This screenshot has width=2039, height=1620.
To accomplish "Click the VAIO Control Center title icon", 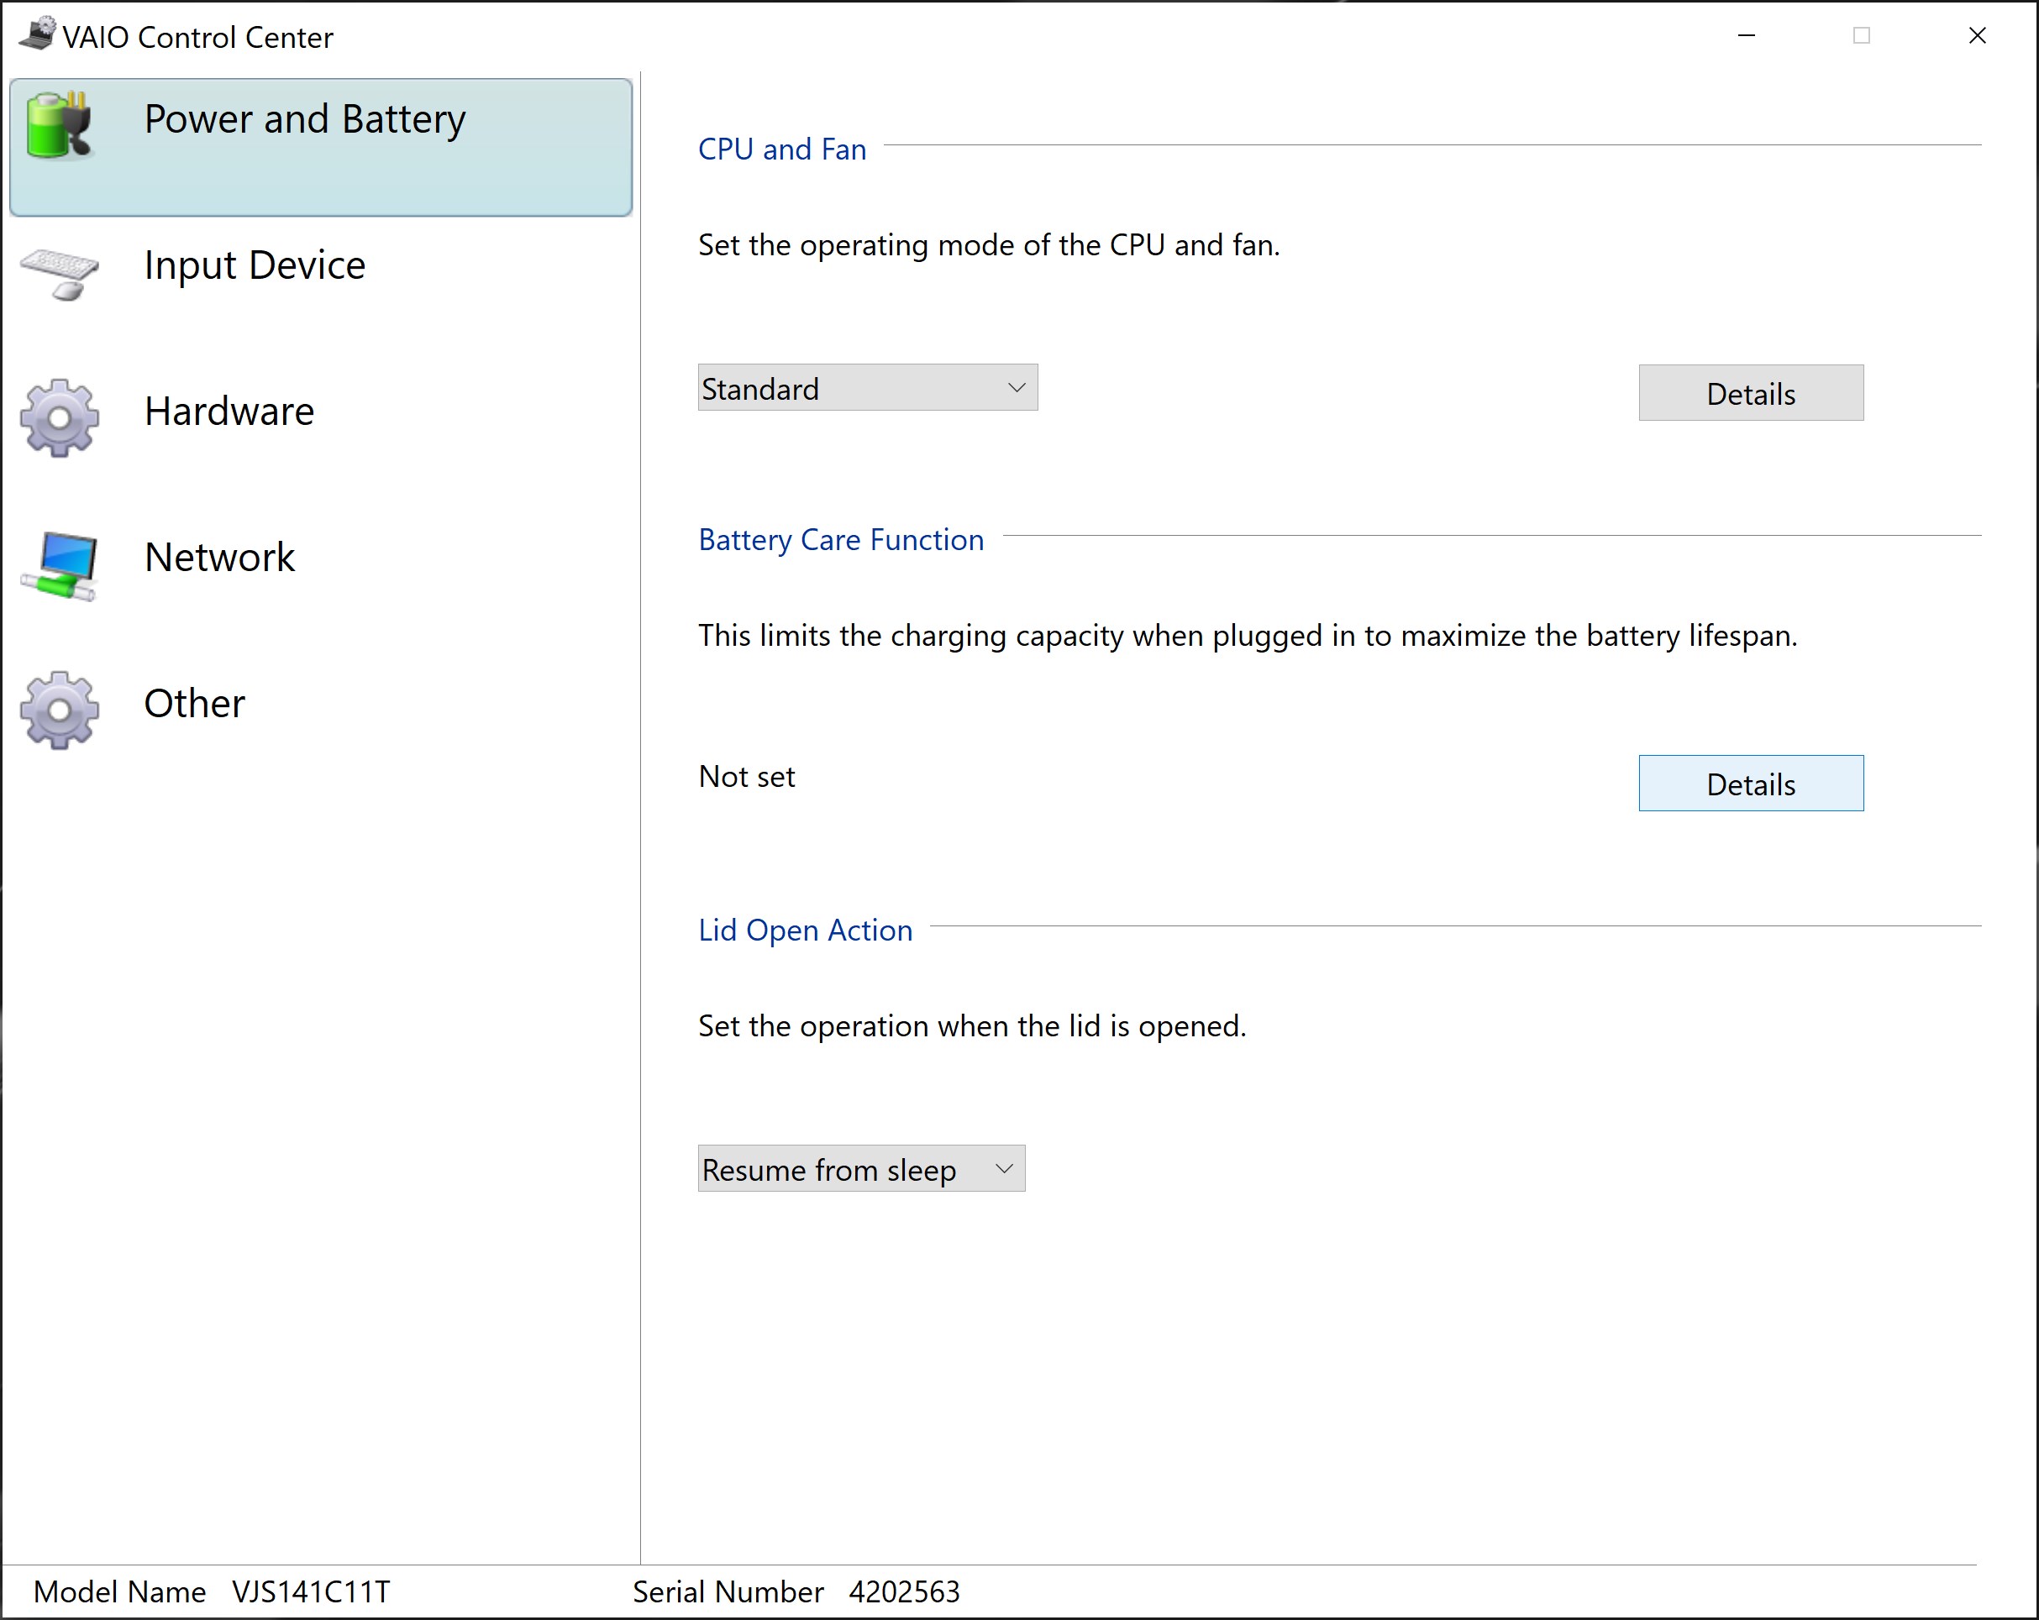I will (x=38, y=35).
